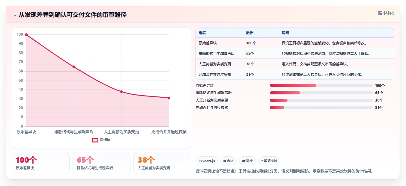Click the 65个 cell in the table
This screenshot has width=406, height=186.
[250, 54]
